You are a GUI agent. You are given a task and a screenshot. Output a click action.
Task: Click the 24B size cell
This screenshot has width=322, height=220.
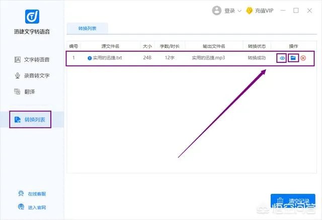point(147,58)
